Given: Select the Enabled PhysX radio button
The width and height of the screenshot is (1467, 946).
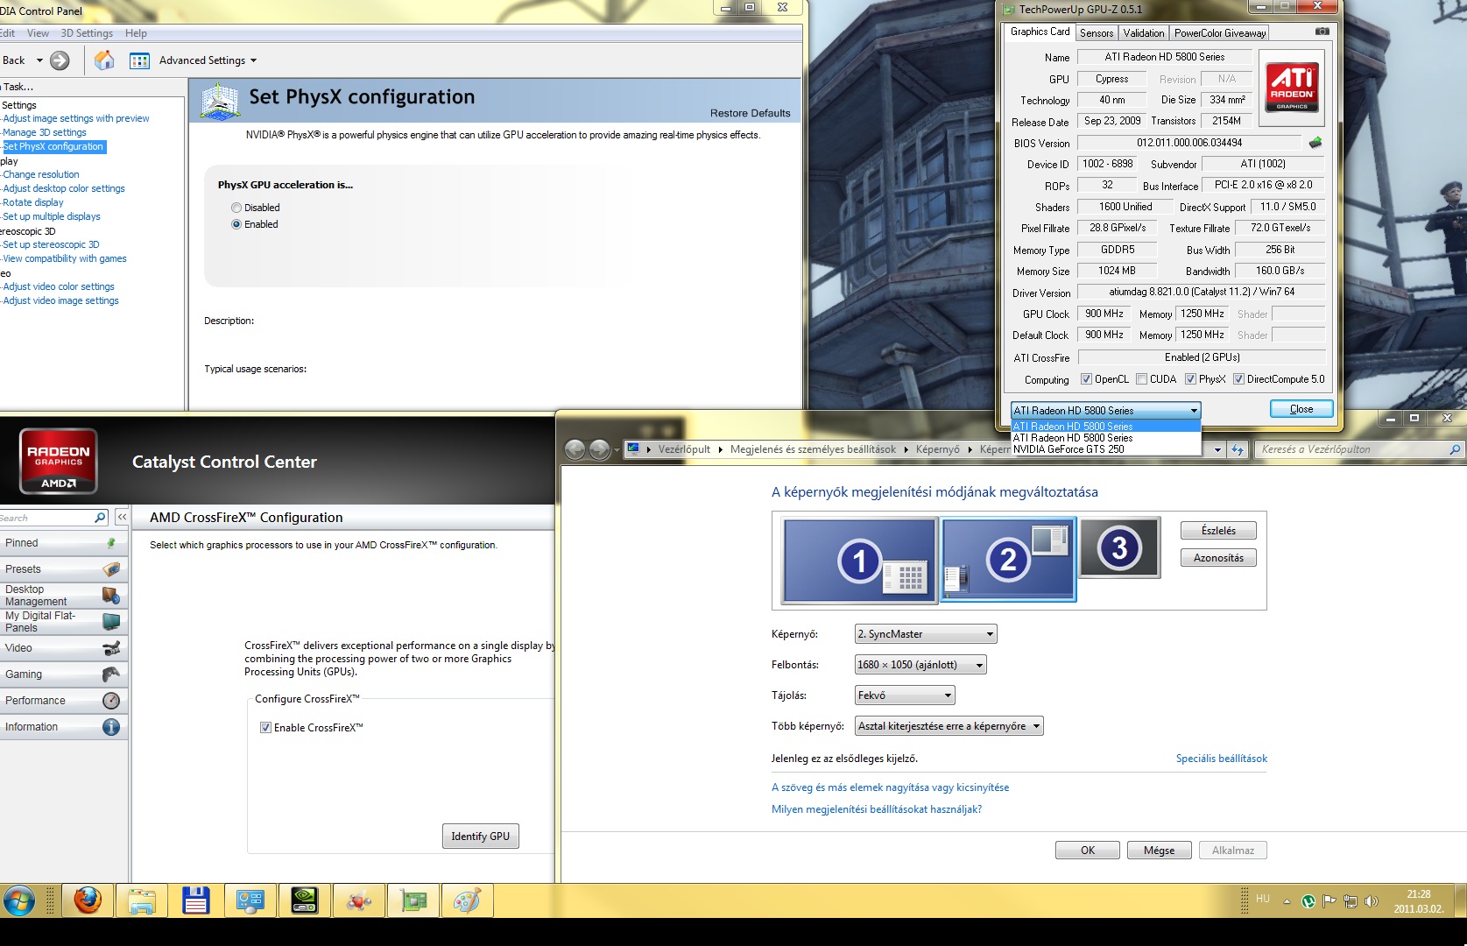Looking at the screenshot, I should pos(236,224).
